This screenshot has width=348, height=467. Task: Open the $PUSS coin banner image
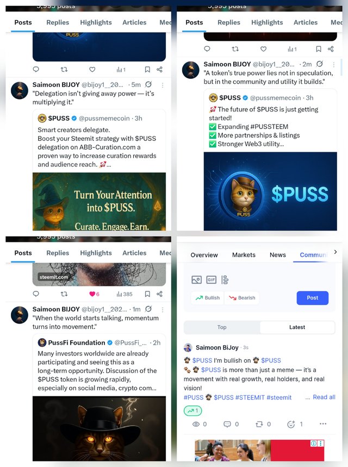(270, 191)
